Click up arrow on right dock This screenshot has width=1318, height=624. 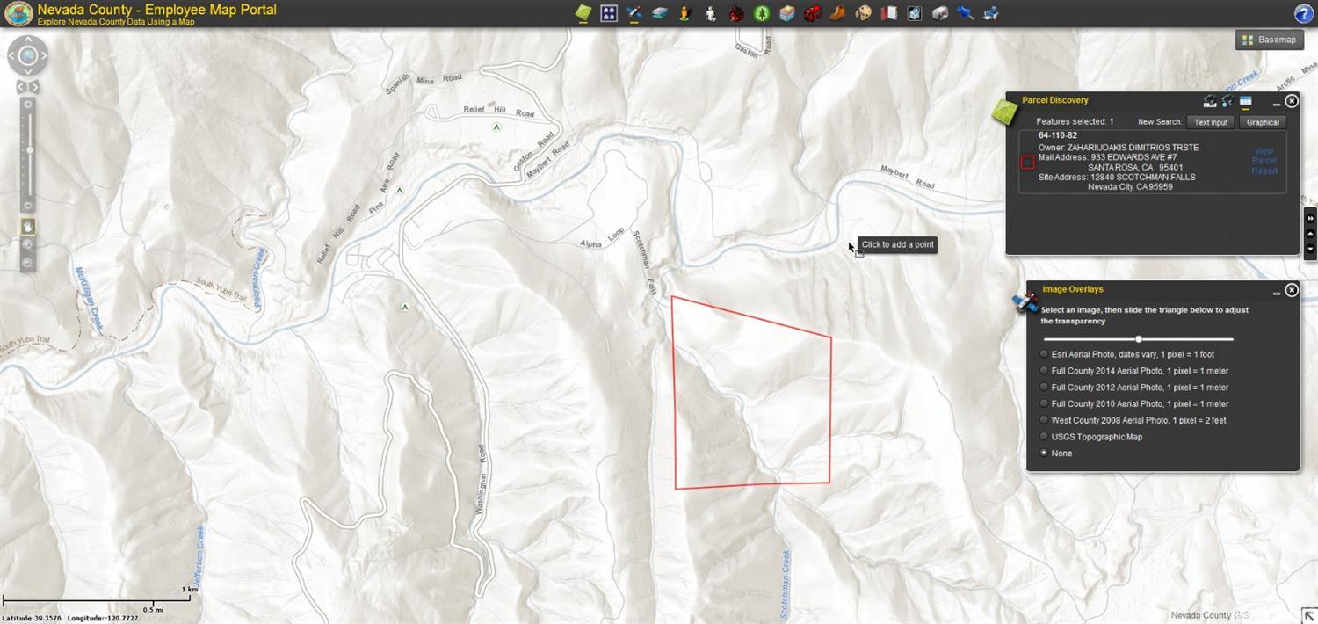(1310, 234)
